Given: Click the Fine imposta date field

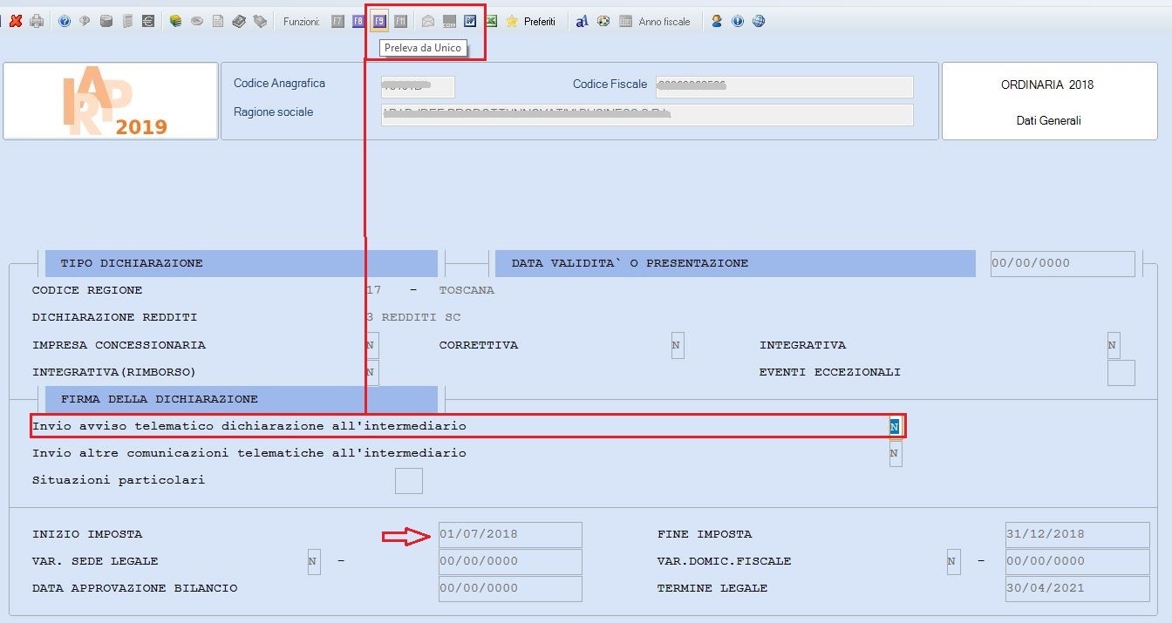Looking at the screenshot, I should click(x=1078, y=534).
